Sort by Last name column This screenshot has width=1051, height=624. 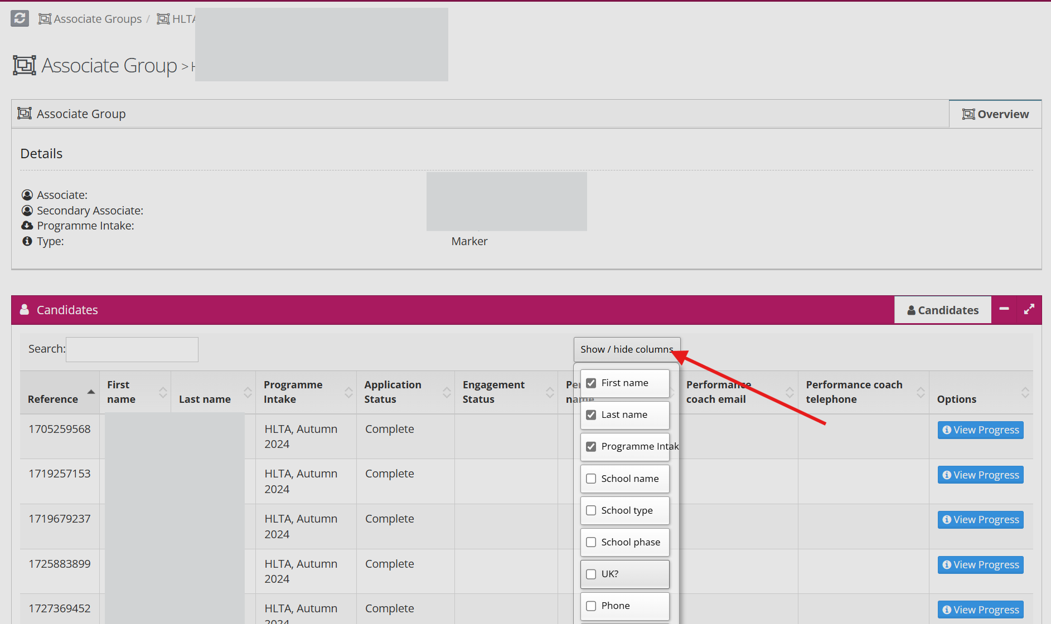tap(213, 392)
